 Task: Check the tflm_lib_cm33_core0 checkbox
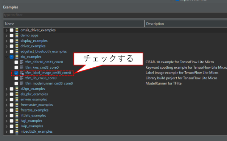click(16, 78)
